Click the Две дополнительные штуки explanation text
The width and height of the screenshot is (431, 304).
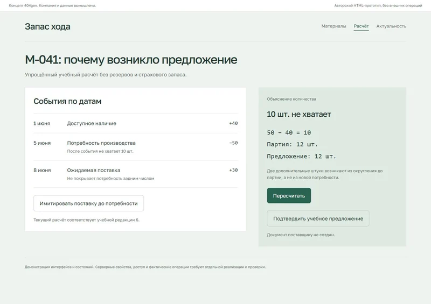coord(325,174)
